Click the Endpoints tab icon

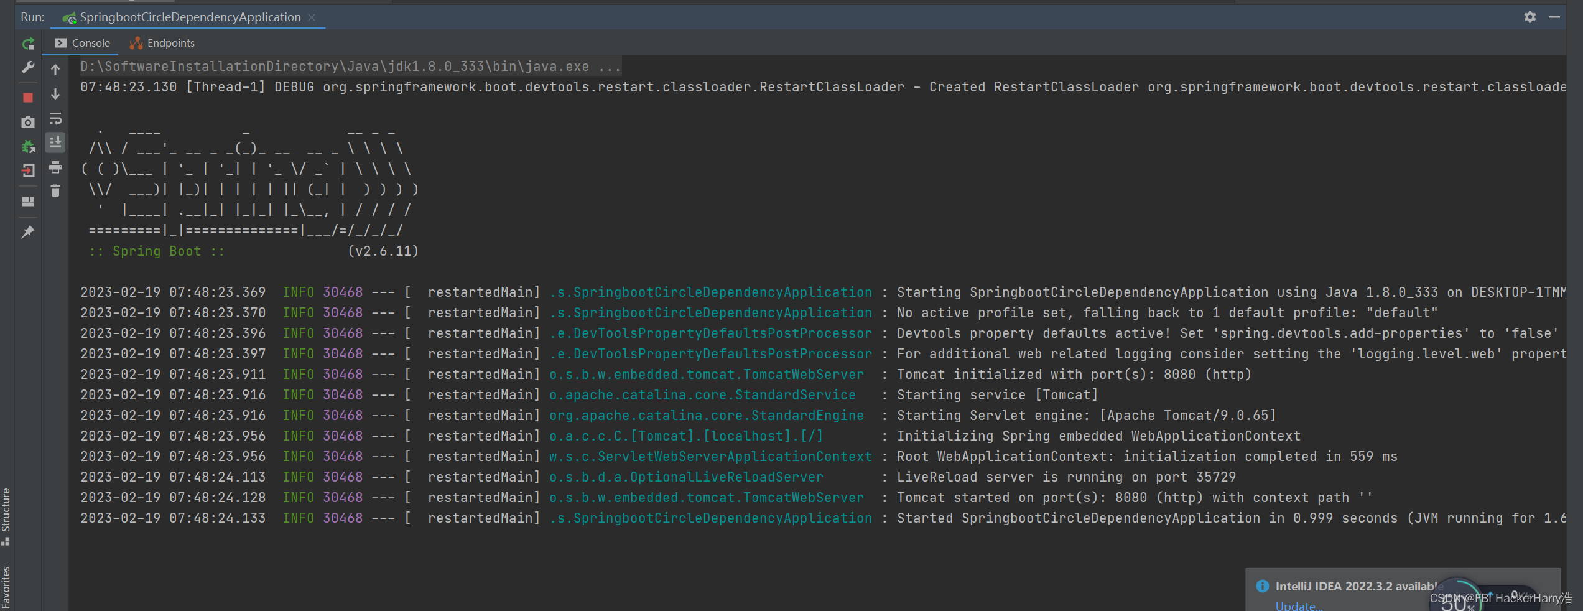[x=136, y=43]
